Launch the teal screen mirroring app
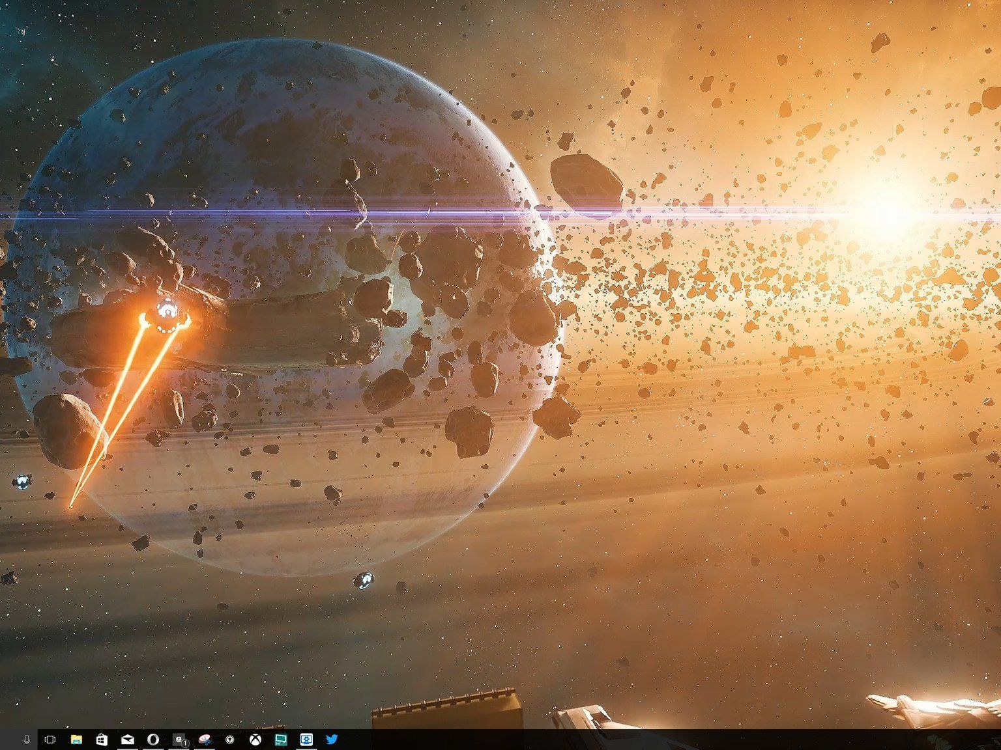The image size is (1001, 750). click(x=281, y=740)
